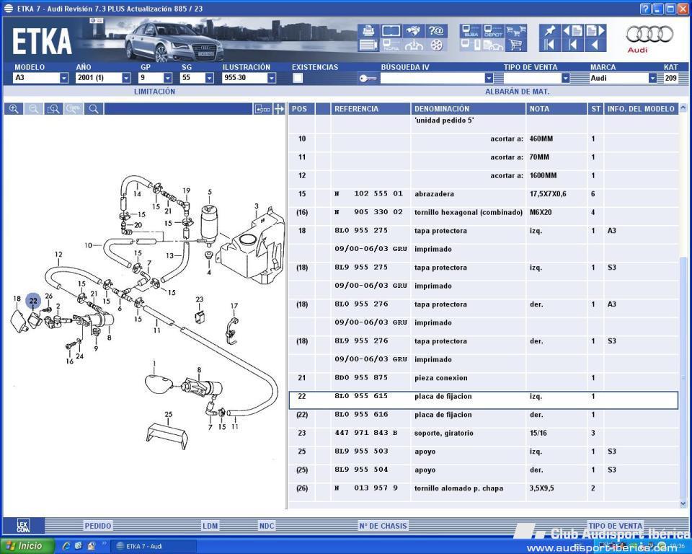Click the POS column header
This screenshot has width=692, height=554.
tap(301, 109)
